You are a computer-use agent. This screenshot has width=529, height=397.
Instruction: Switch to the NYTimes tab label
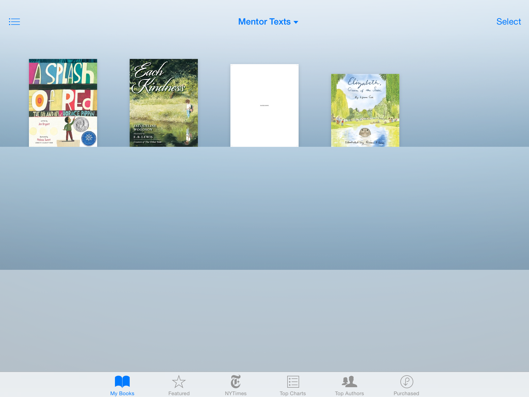click(236, 393)
